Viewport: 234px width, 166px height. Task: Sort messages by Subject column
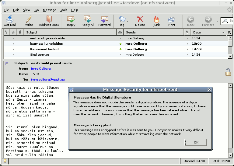[x=70, y=32]
